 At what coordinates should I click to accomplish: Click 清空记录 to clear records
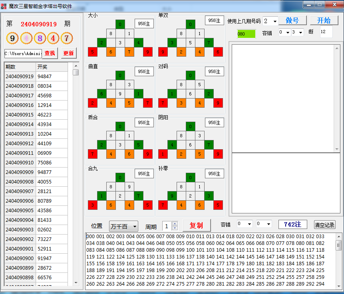pos(324,225)
